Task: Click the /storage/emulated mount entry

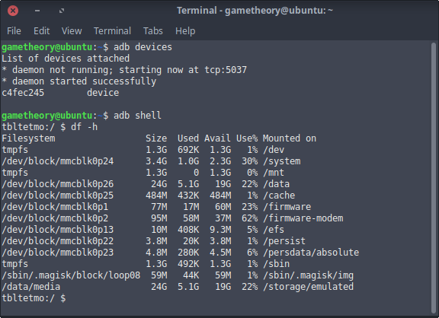Action: (308, 287)
